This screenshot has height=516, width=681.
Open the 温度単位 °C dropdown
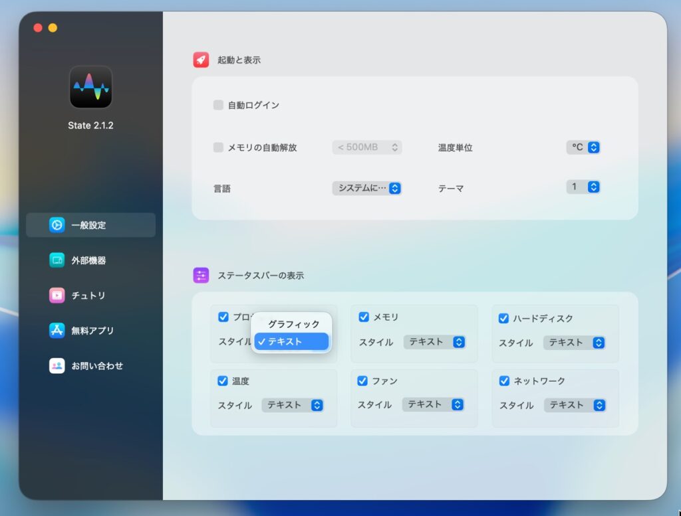[x=583, y=147]
